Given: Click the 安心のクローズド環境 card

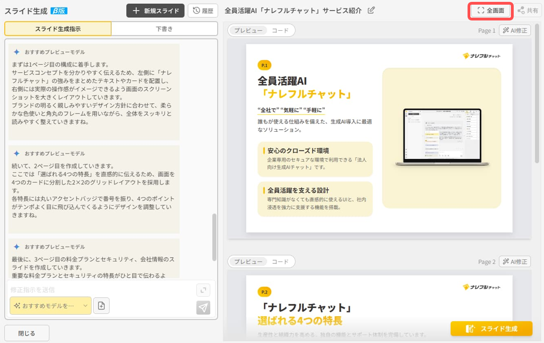Looking at the screenshot, I should point(315,159).
